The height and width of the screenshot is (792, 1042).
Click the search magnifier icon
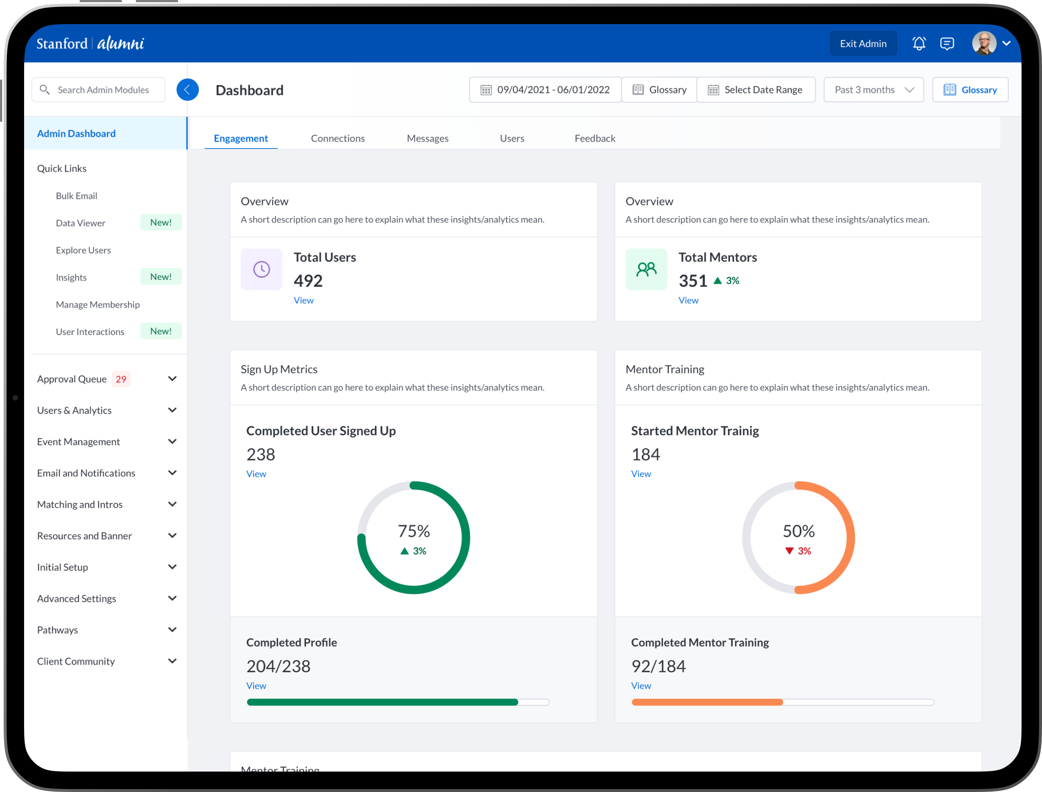tap(45, 89)
